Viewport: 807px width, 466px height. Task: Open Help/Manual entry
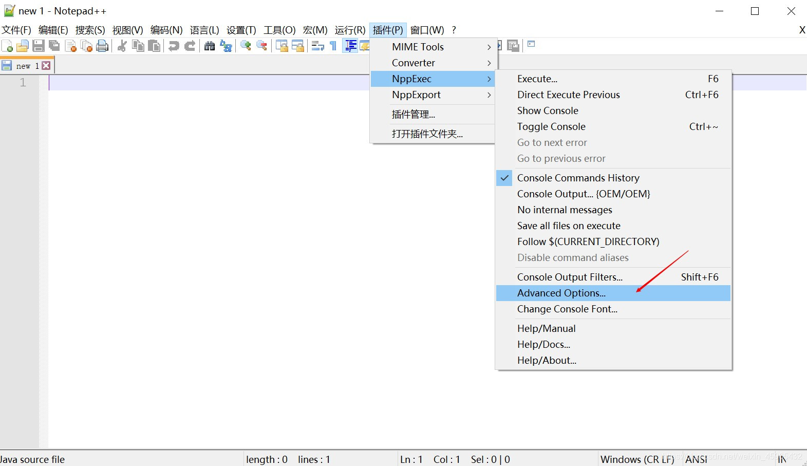(x=613, y=328)
